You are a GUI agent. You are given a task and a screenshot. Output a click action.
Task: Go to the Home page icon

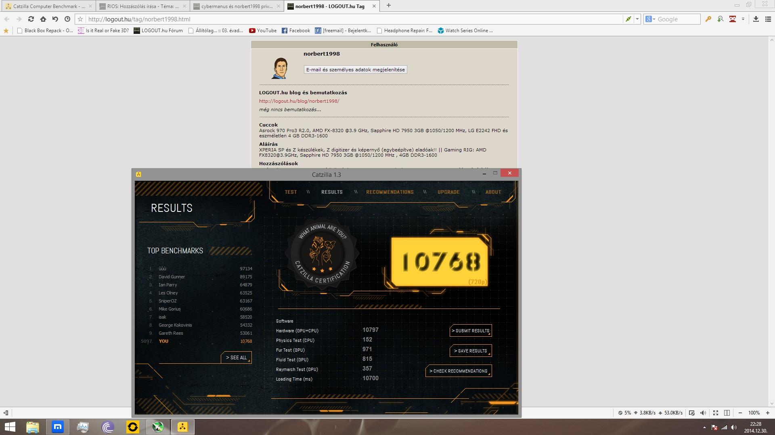tap(43, 19)
